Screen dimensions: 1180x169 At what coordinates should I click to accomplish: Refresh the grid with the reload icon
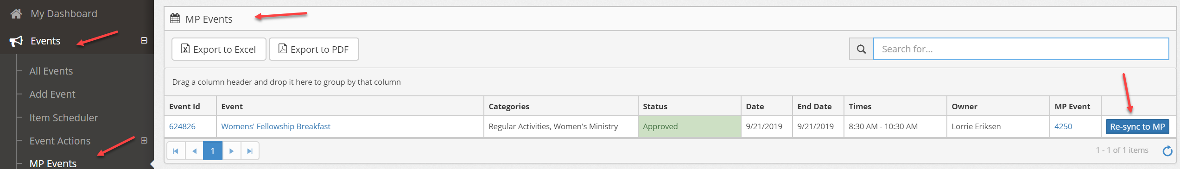coord(1167,150)
